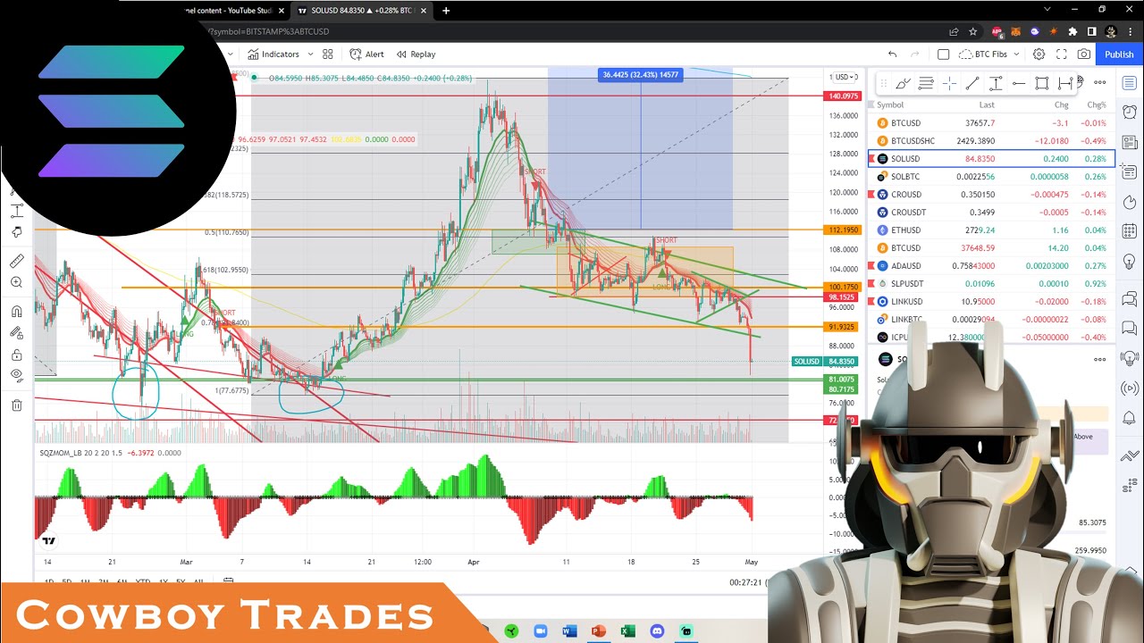Screen dimensions: 1144x643
Task: Select the trend line tool in favorites toolbar
Action: (972, 83)
